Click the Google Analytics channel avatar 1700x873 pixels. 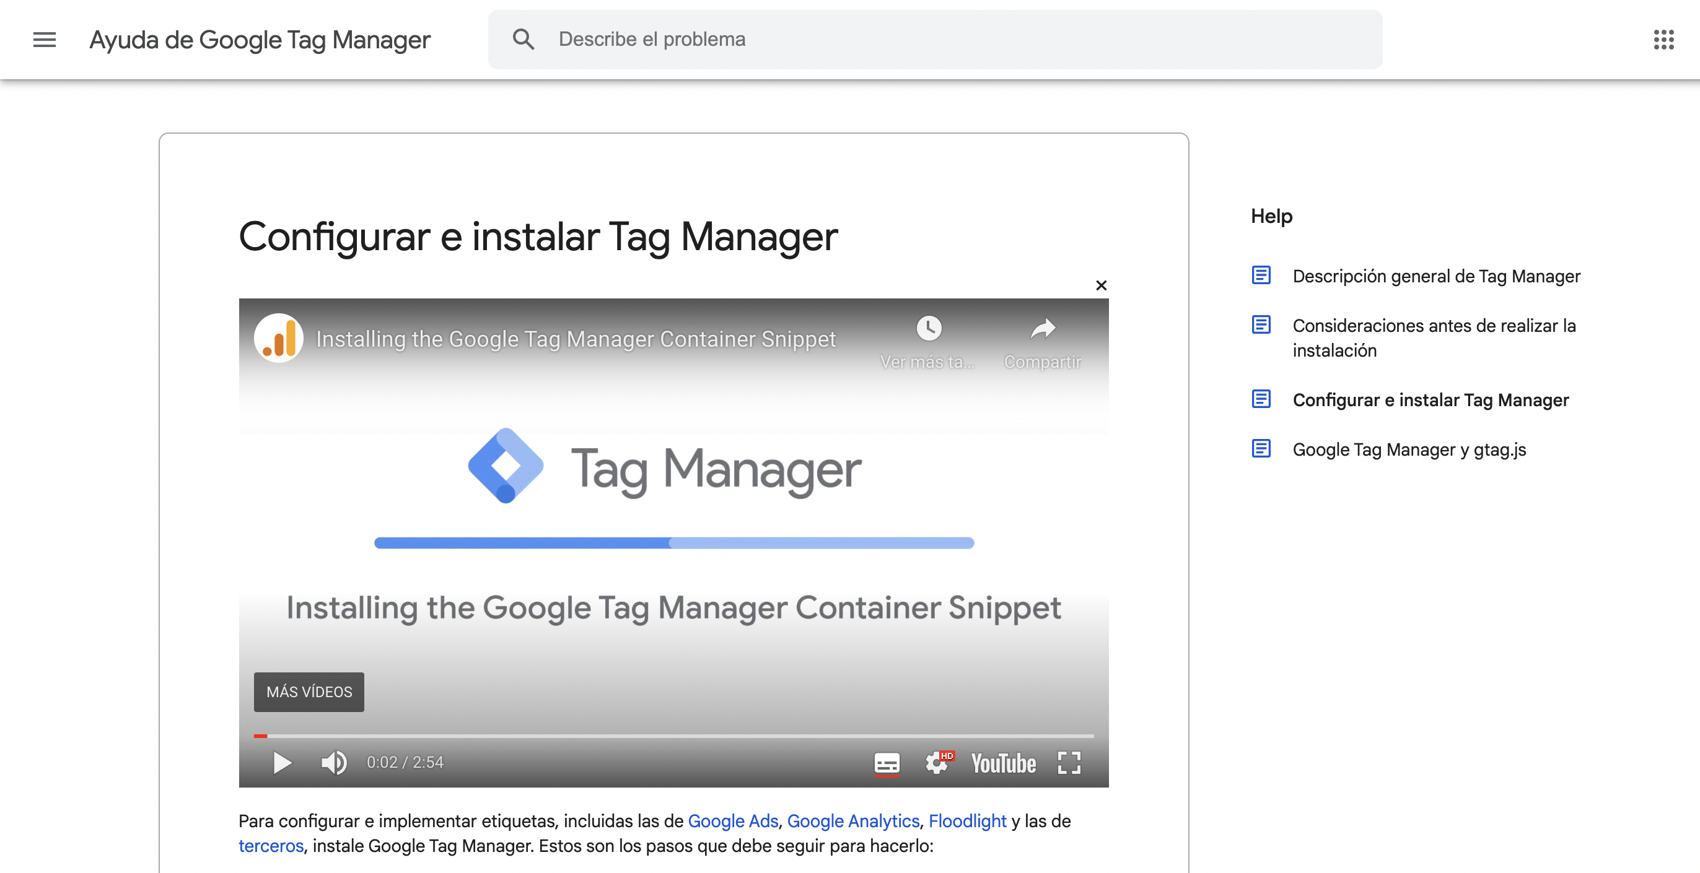[x=279, y=338]
